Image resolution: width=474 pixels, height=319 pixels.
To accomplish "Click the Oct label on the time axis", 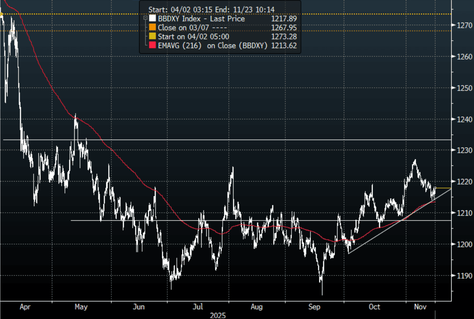I will [374, 307].
